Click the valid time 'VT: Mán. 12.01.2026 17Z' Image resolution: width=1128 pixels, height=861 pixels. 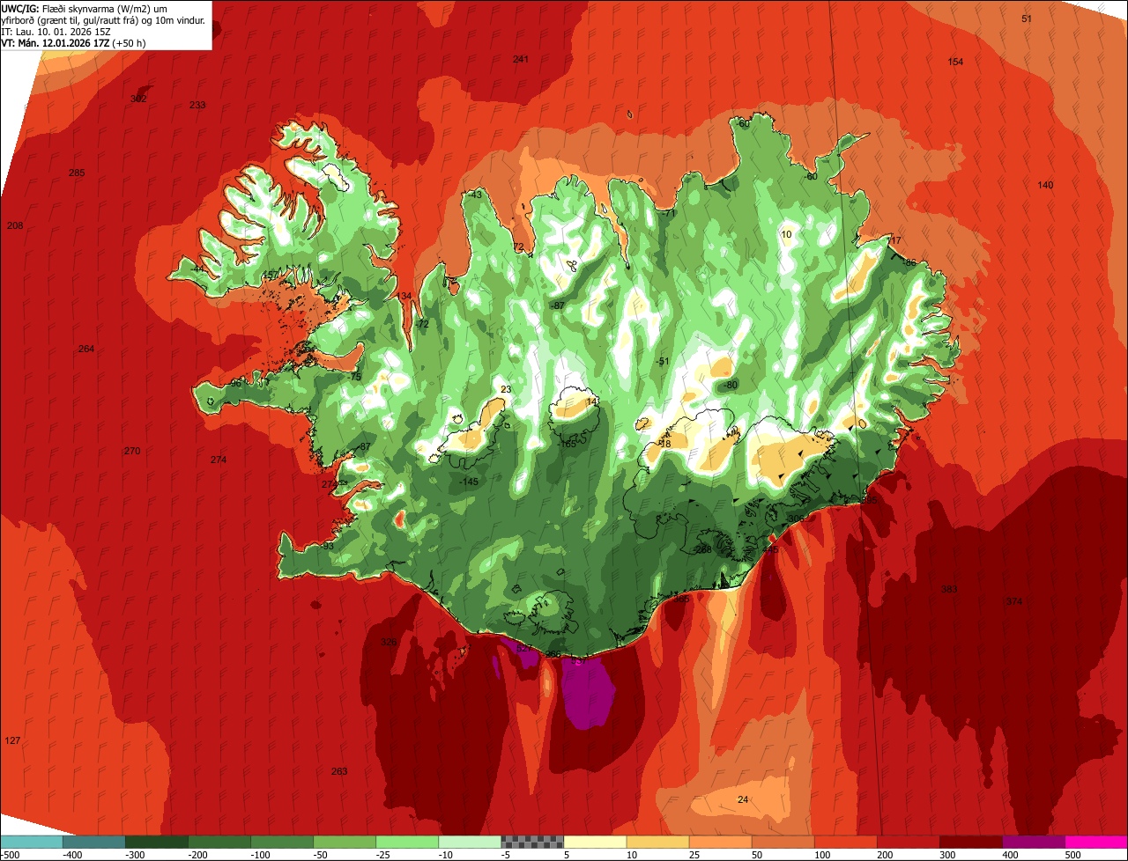click(55, 43)
